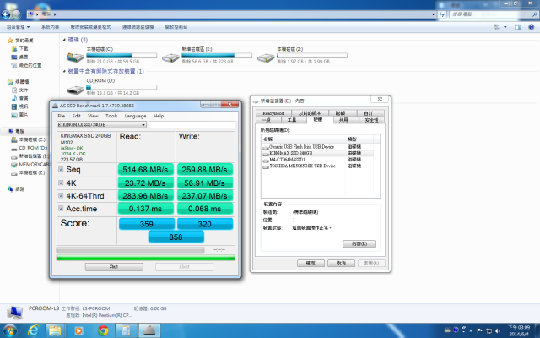Launch Google Chrome from the taskbar

click(x=103, y=330)
